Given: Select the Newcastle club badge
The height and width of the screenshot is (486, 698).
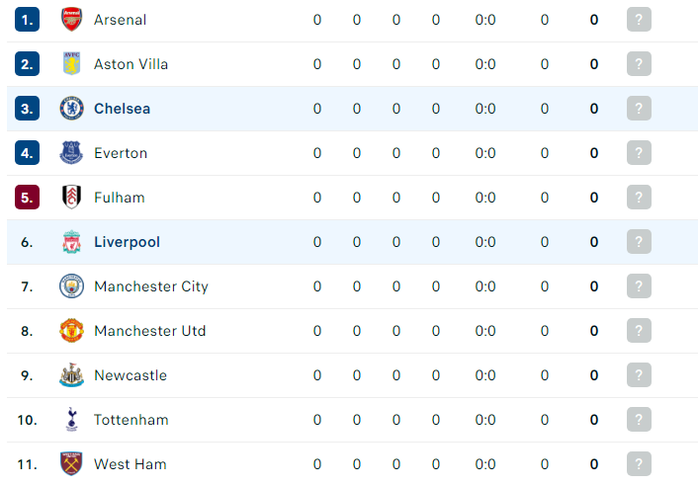Looking at the screenshot, I should 71,374.
